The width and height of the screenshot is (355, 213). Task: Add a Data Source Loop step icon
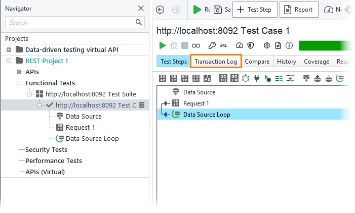pyautogui.click(x=340, y=78)
